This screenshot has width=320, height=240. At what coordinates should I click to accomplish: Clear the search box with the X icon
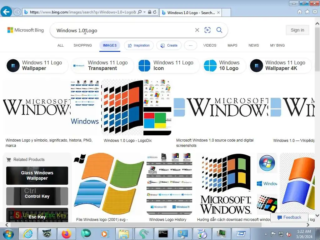(197, 30)
